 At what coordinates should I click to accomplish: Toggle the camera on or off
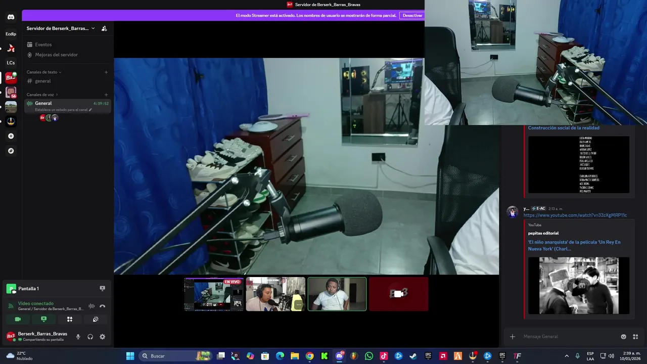click(18, 319)
